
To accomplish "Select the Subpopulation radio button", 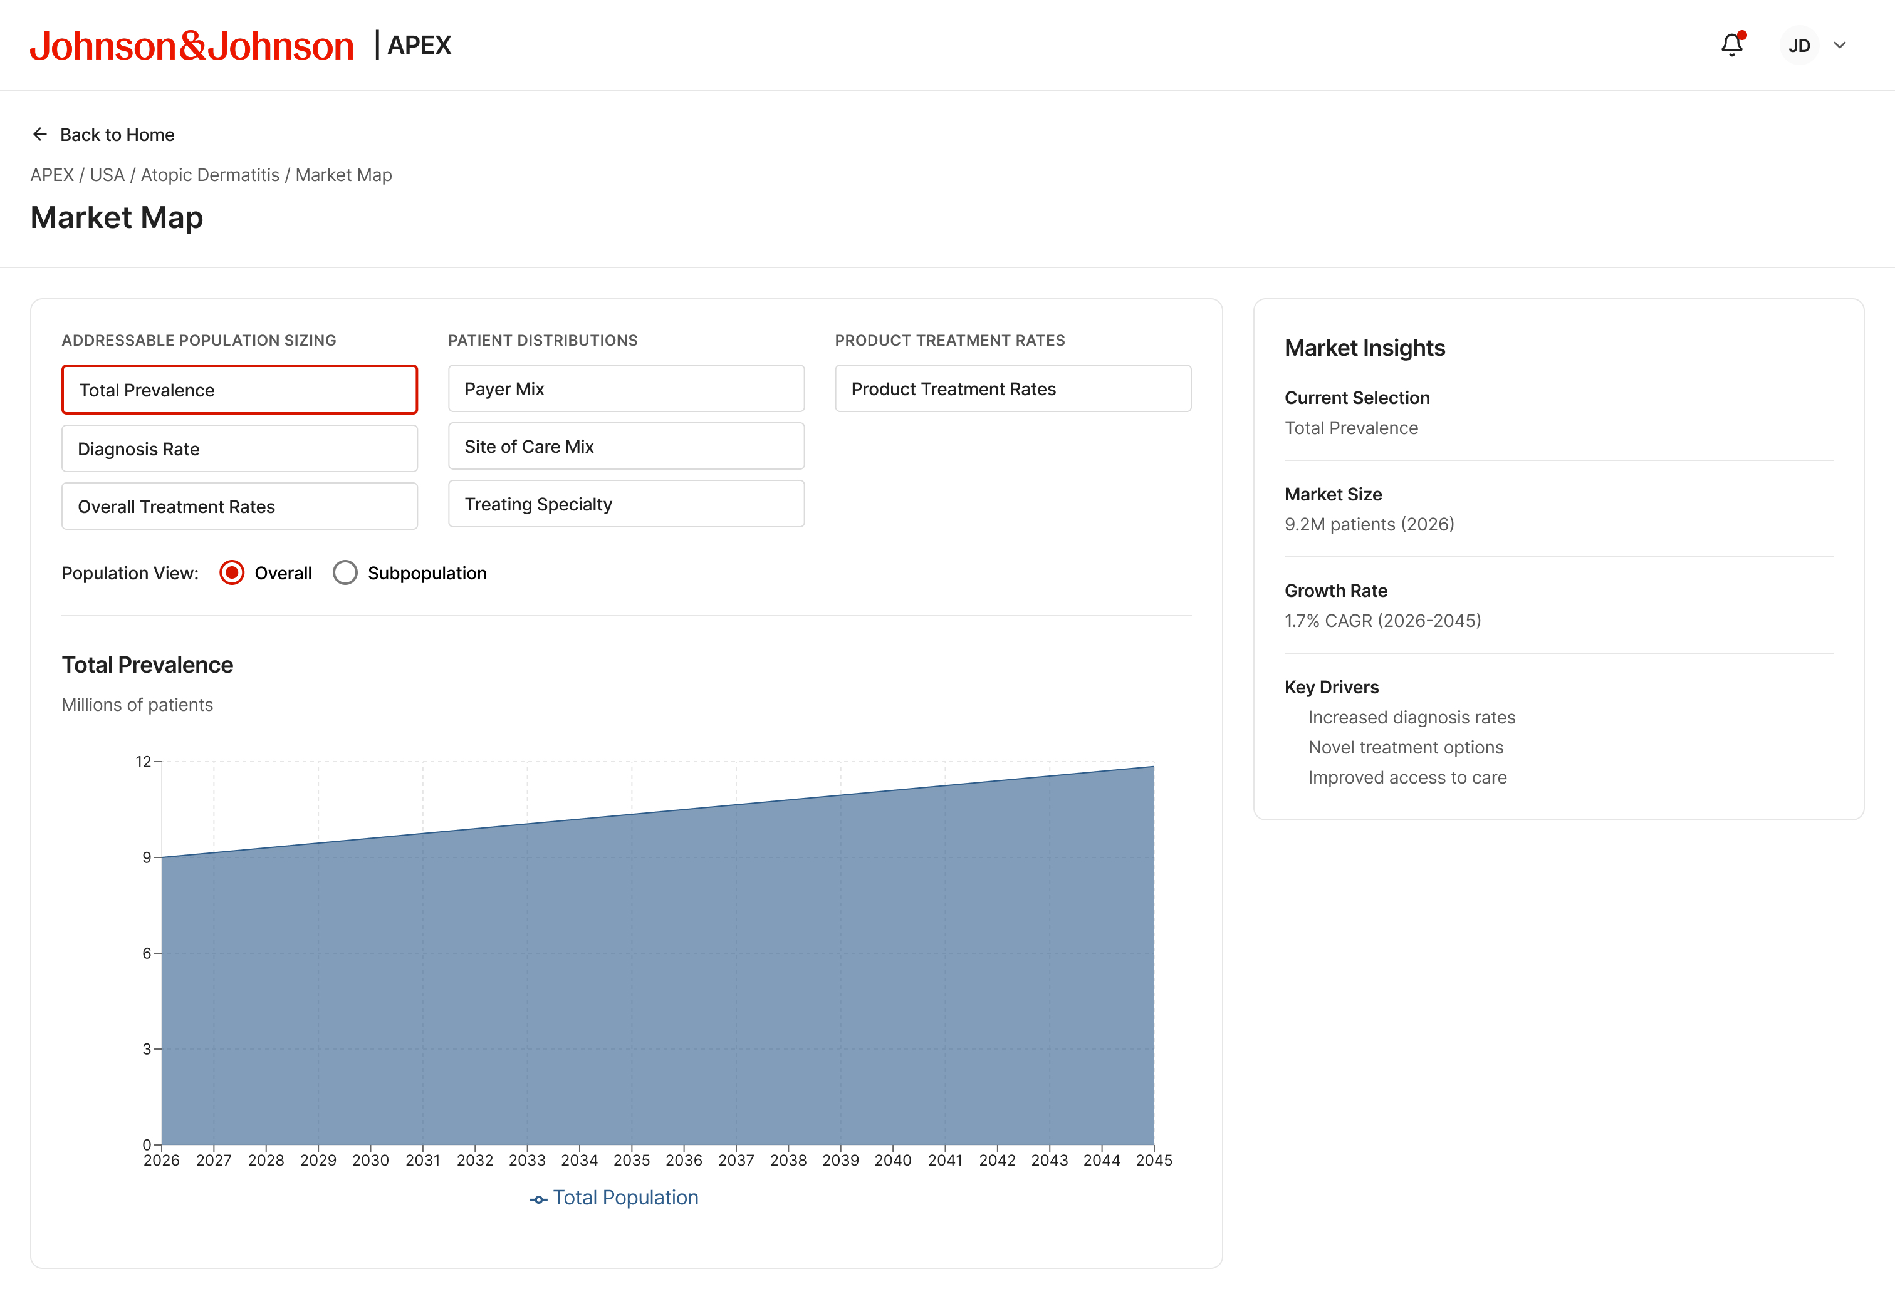I will click(345, 573).
